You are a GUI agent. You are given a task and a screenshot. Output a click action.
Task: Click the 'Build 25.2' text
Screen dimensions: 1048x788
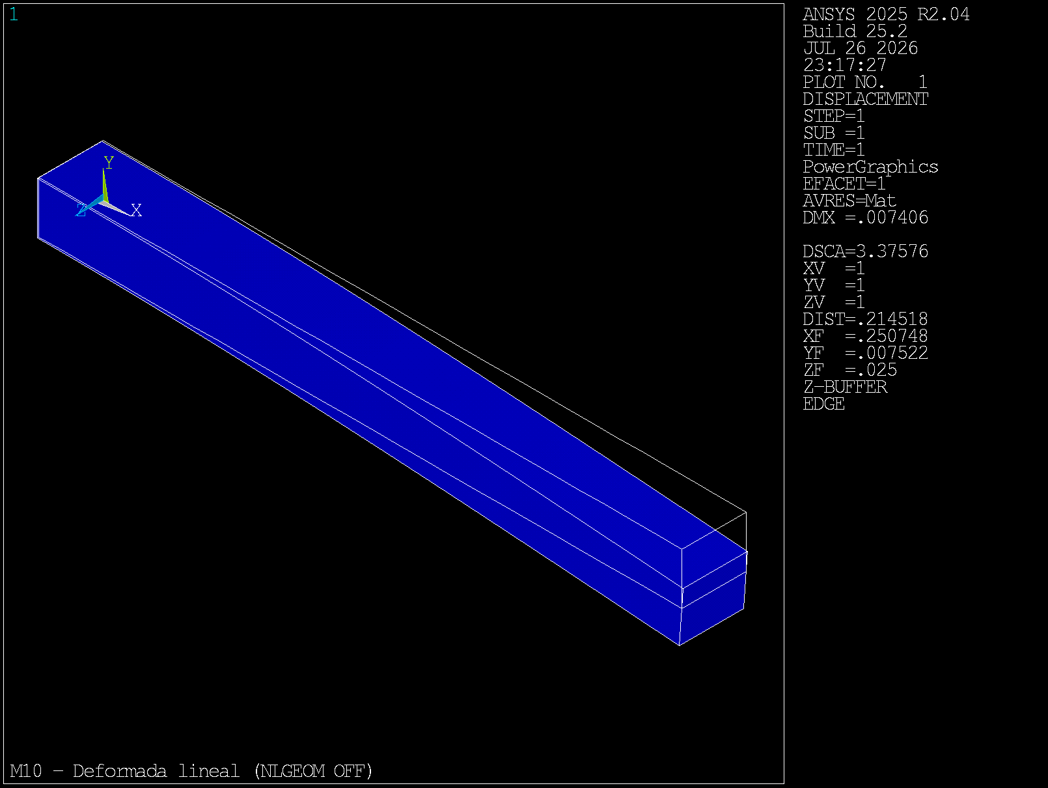(x=855, y=32)
